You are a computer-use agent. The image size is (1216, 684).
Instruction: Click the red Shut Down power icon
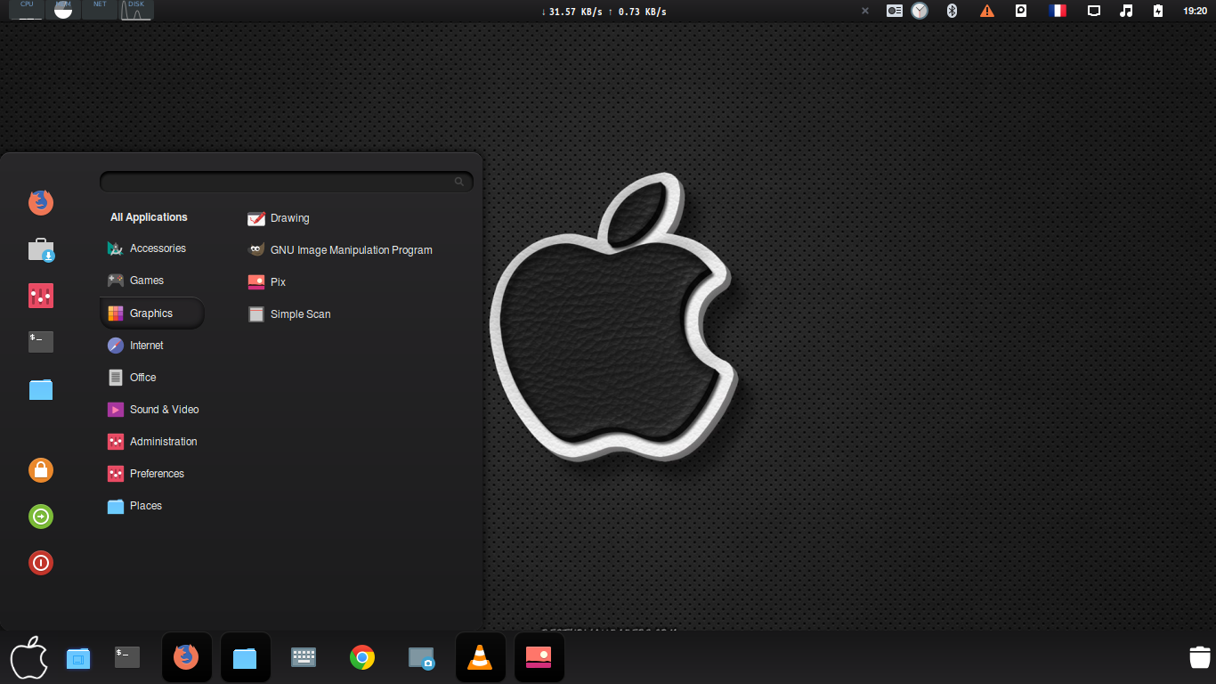[41, 563]
